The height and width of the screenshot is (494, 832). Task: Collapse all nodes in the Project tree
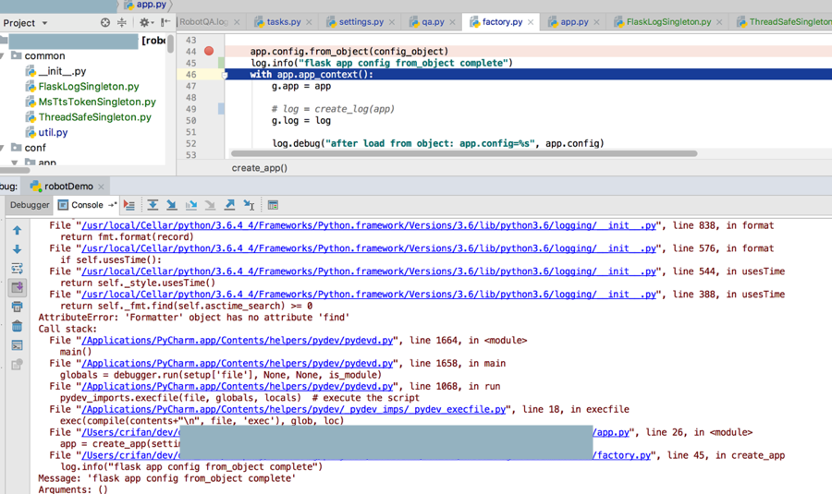click(x=122, y=22)
